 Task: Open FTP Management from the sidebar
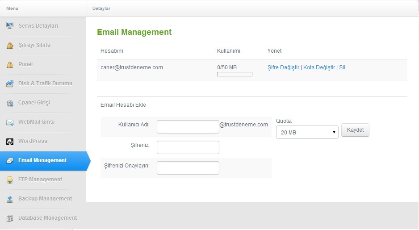pos(40,180)
